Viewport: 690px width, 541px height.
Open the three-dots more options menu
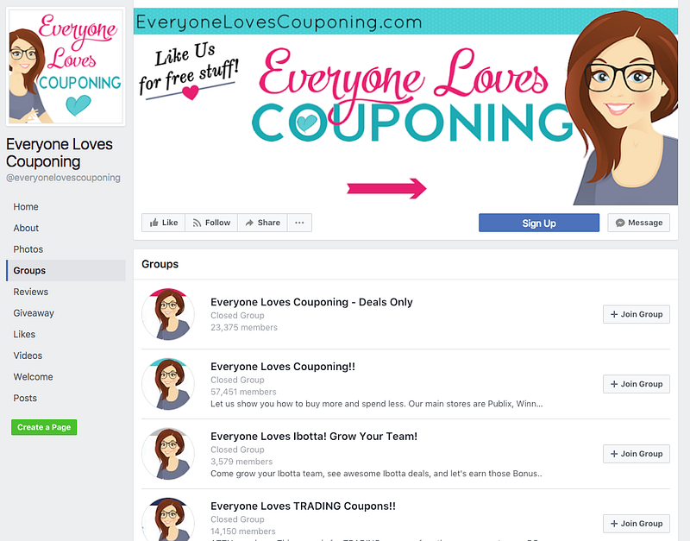pyautogui.click(x=299, y=223)
